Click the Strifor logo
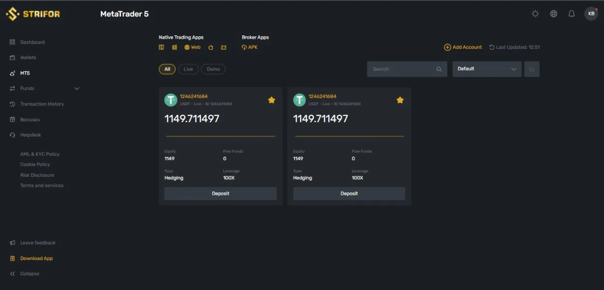 click(33, 14)
